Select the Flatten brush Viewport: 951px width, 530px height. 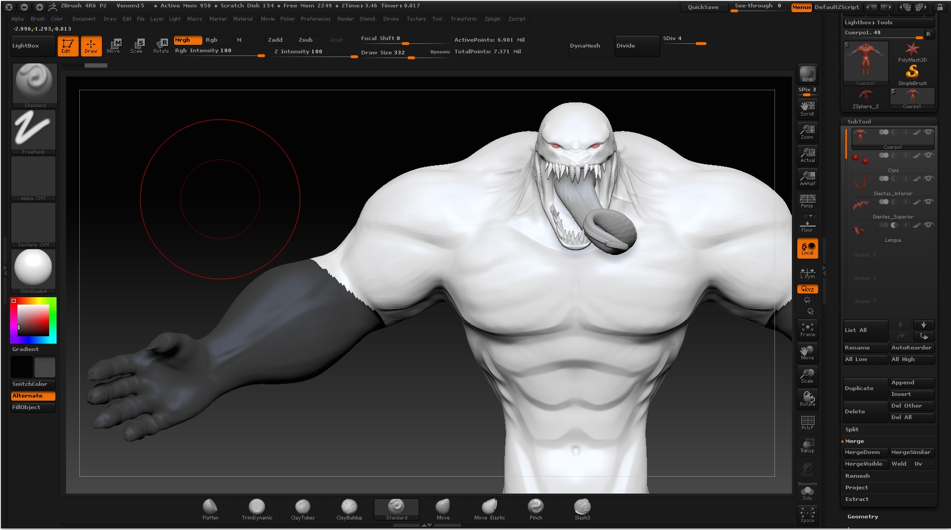(x=210, y=509)
